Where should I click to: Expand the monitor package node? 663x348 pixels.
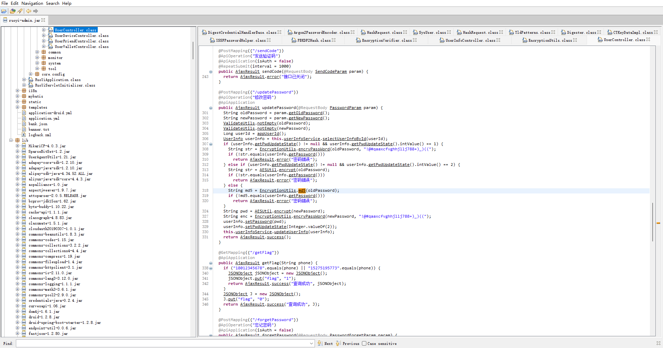37,57
